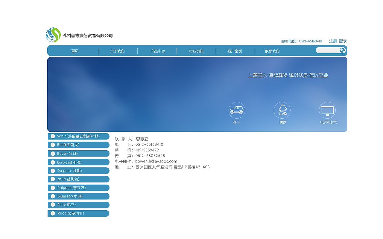This screenshot has width=383, height=239.
Task: Click fax number 0512-68032628
Action: [x=150, y=156]
